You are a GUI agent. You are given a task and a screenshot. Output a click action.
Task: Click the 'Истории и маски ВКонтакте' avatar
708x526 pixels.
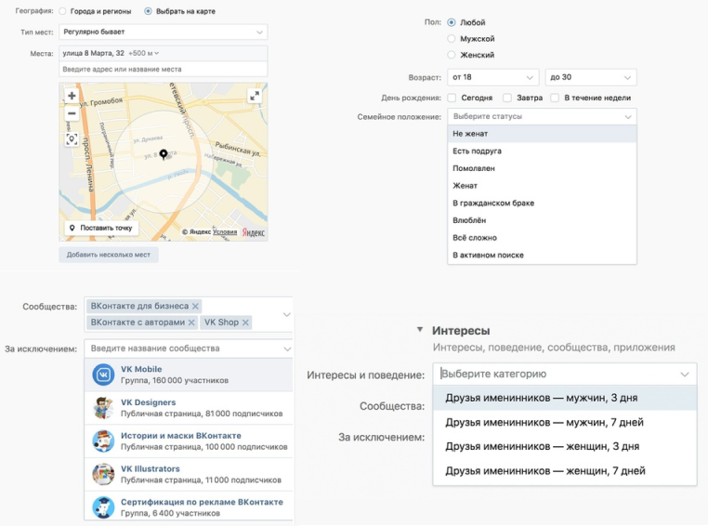coord(103,441)
